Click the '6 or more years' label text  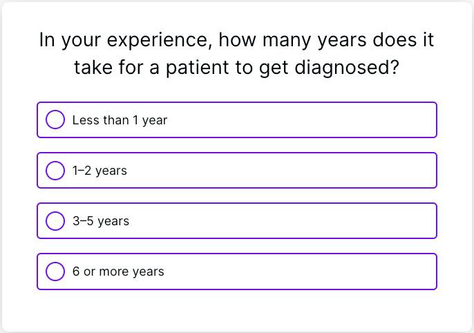coord(118,272)
